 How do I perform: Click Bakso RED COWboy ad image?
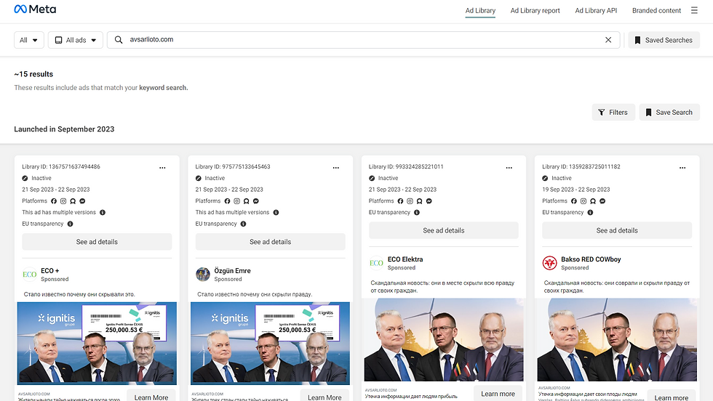point(617,340)
